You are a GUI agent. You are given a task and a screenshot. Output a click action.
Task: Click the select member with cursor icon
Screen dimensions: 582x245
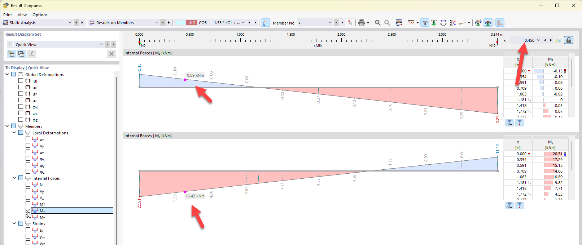coord(350,23)
